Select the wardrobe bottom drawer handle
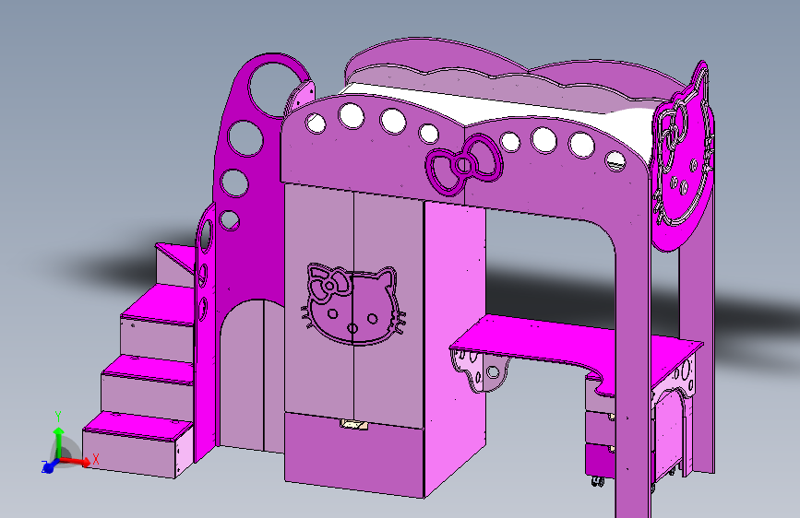This screenshot has width=800, height=518. pos(354,424)
